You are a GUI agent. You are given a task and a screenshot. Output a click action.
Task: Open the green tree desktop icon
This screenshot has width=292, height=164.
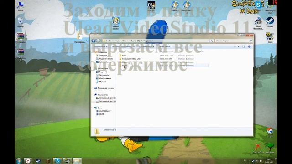pos(270,148)
